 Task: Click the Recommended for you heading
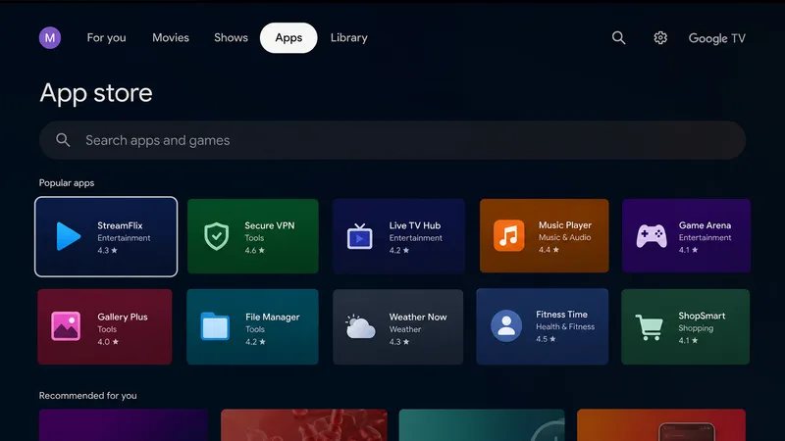coord(88,396)
